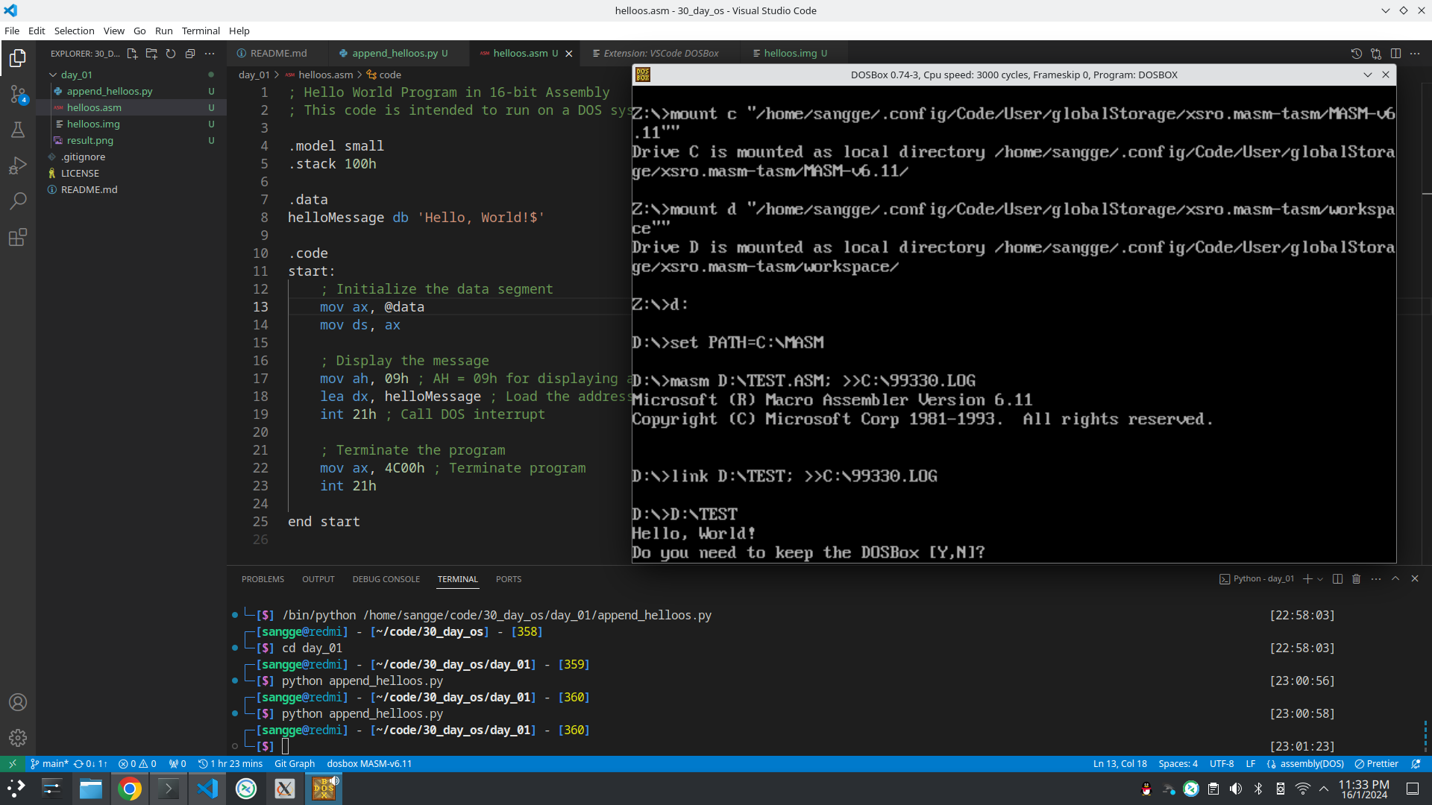Click the Git Graph status bar button
1432x805 pixels.
[295, 764]
